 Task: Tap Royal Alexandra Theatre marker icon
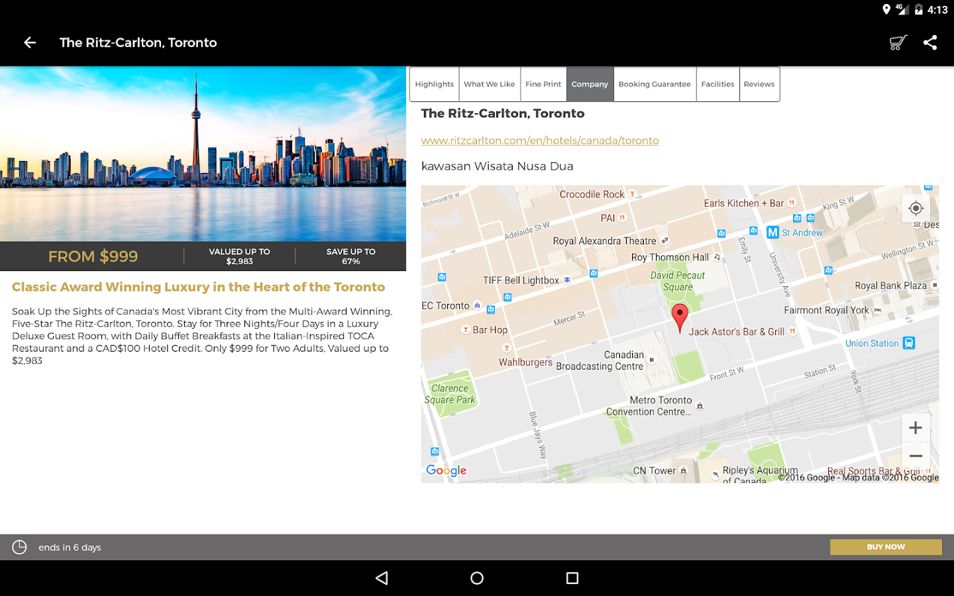click(x=664, y=241)
